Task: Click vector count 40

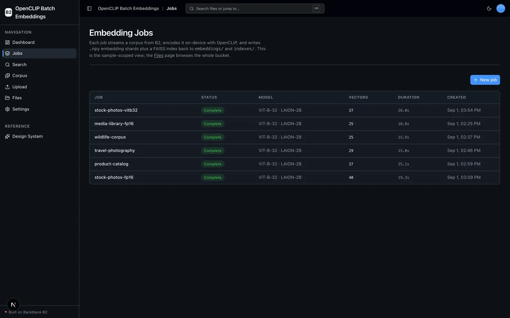Action: coord(351,177)
